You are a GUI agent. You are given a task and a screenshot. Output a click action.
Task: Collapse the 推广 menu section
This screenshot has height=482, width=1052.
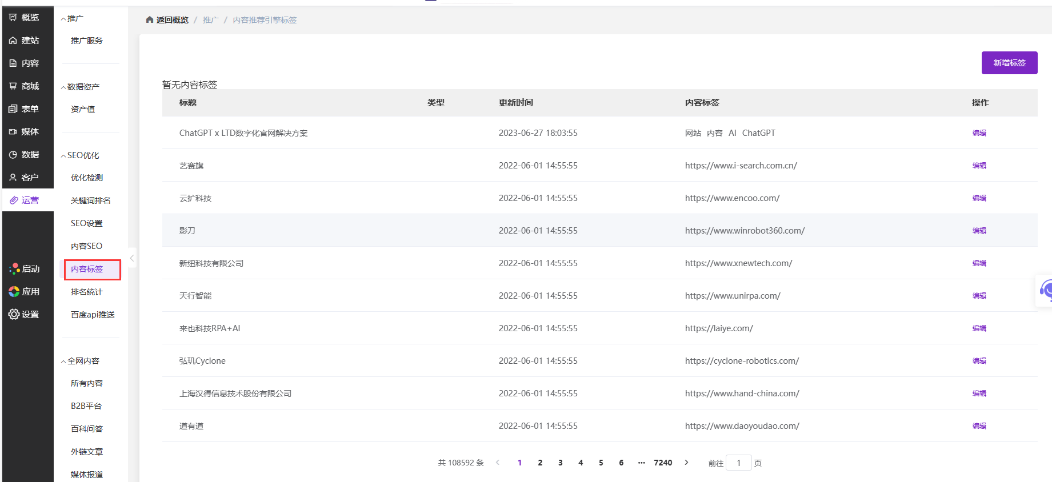[63, 19]
